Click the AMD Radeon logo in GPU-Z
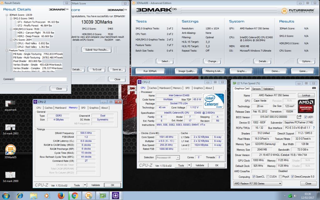Image resolution: width=320 pixels, height=200 pixels. pos(306,106)
